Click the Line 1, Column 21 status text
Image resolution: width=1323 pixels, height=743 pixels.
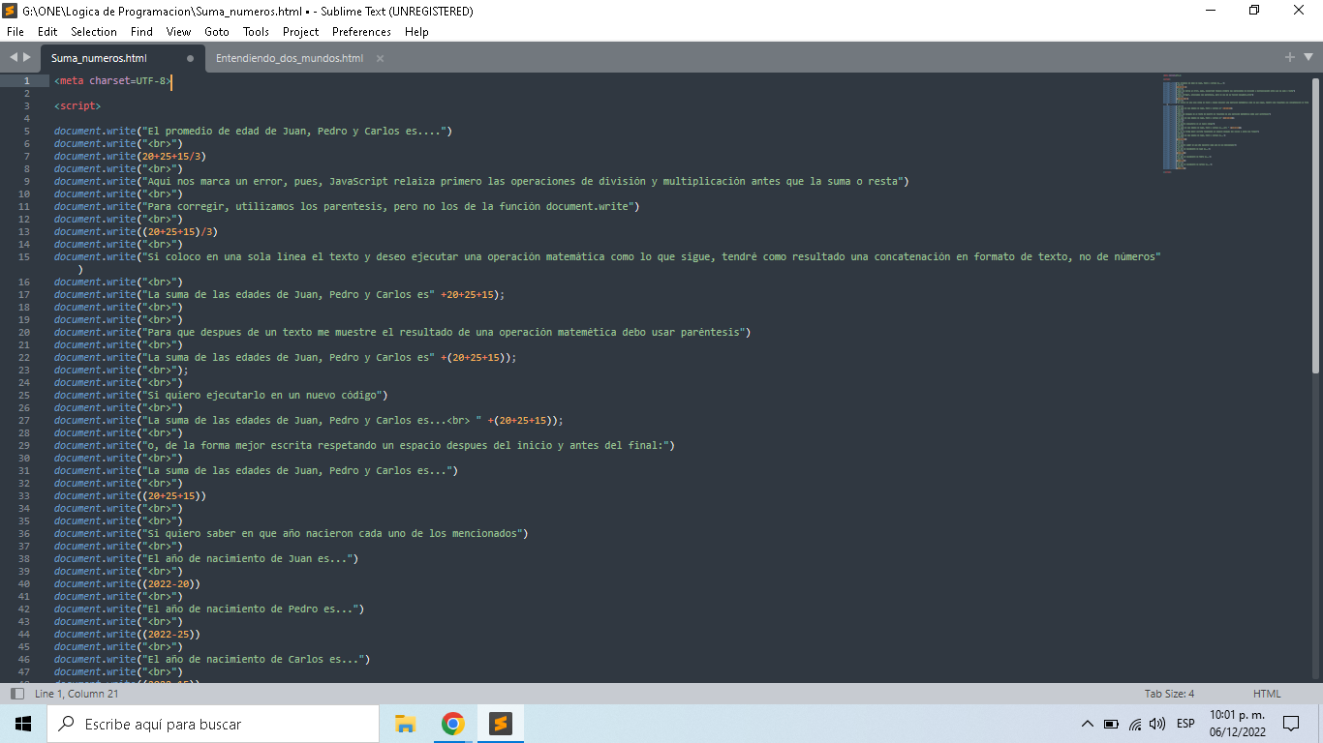click(77, 694)
